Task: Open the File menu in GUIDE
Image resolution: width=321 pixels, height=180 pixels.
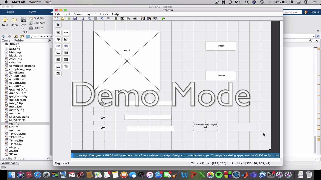Action: point(58,14)
